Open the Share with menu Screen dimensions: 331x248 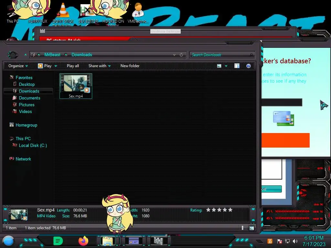[x=100, y=66]
